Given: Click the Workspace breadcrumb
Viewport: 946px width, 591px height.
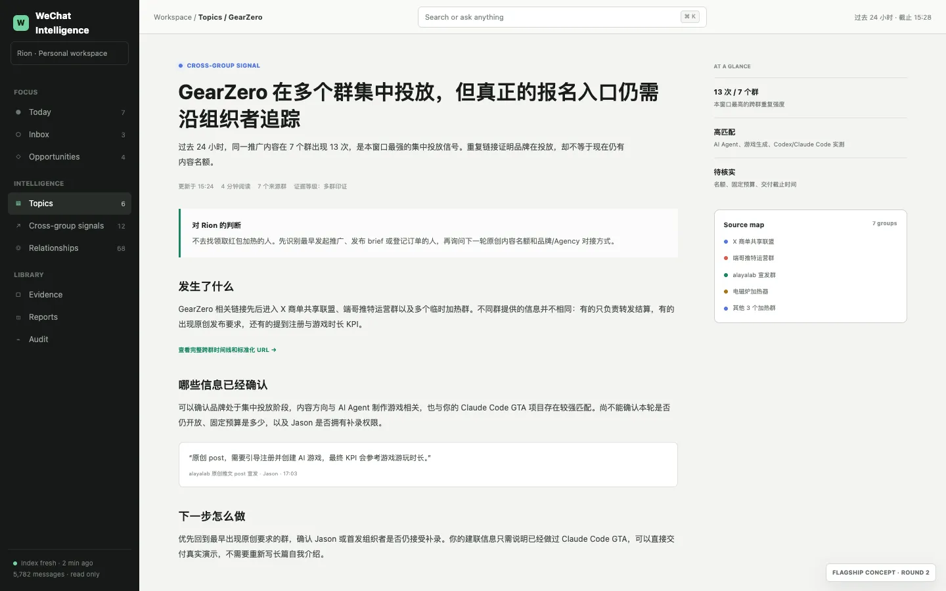Looking at the screenshot, I should (x=173, y=17).
